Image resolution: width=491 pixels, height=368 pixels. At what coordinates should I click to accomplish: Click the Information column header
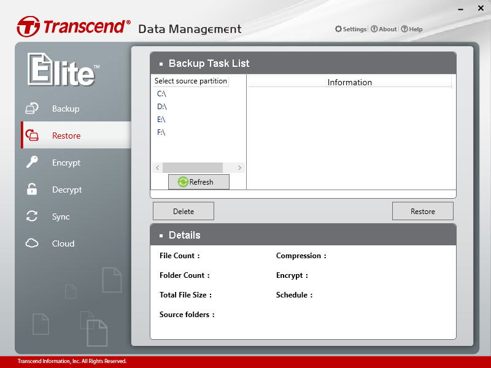350,82
